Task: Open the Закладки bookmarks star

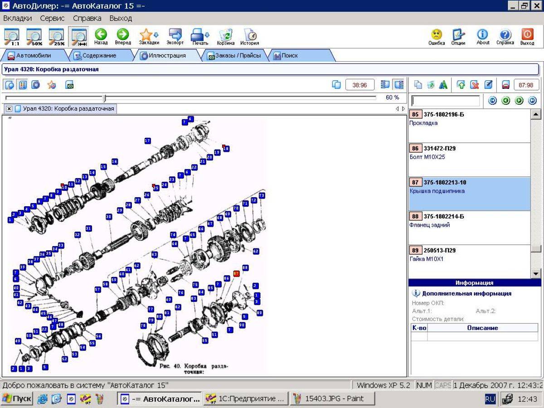Action: click(149, 37)
